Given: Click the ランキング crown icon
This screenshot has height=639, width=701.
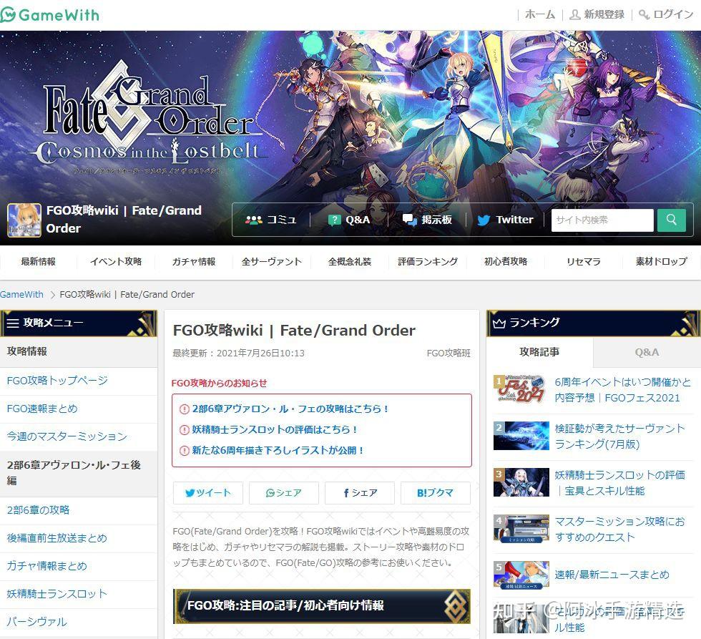Looking at the screenshot, I should (x=500, y=323).
